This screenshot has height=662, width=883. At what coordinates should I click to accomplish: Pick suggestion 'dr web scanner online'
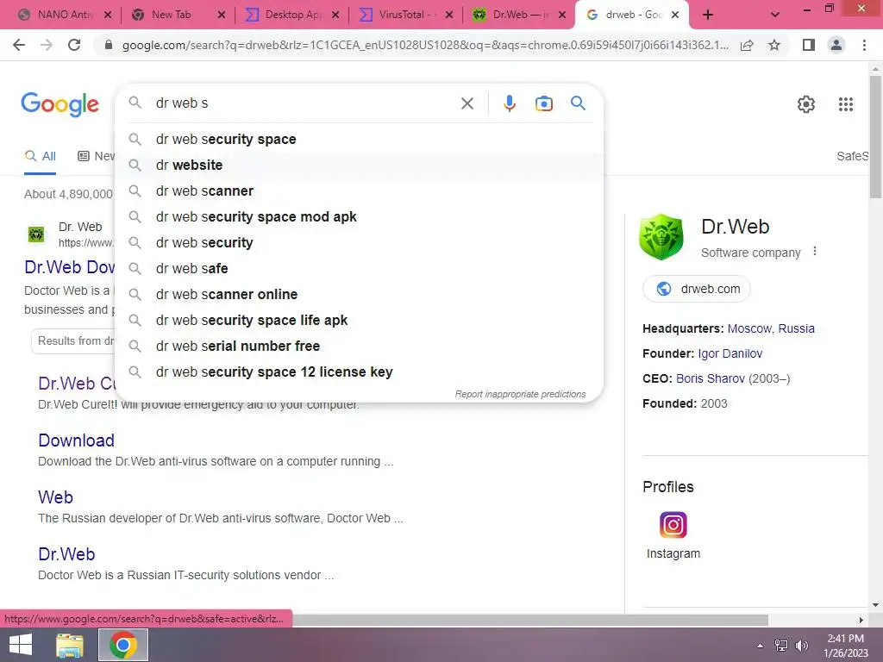(360, 295)
